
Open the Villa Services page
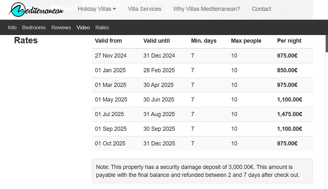(145, 9)
